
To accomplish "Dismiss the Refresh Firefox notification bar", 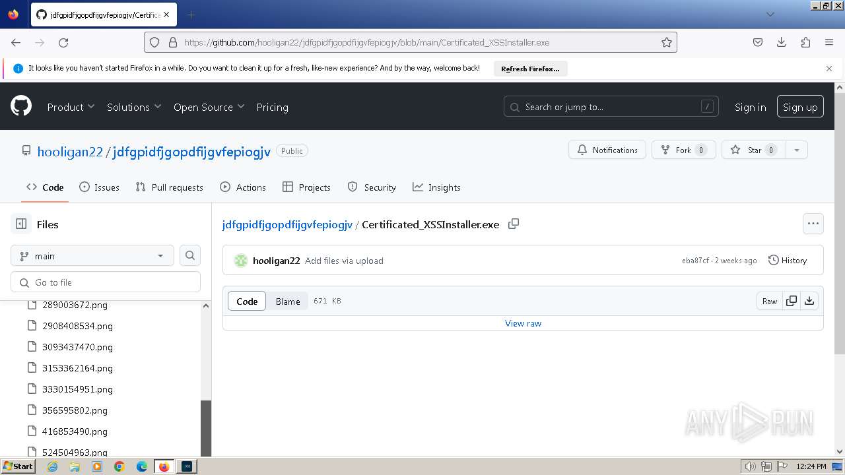I will click(829, 69).
